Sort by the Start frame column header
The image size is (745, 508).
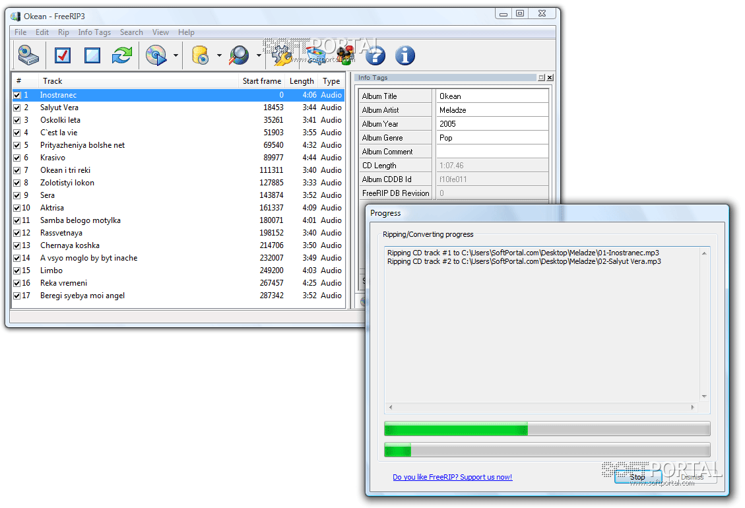[x=262, y=80]
